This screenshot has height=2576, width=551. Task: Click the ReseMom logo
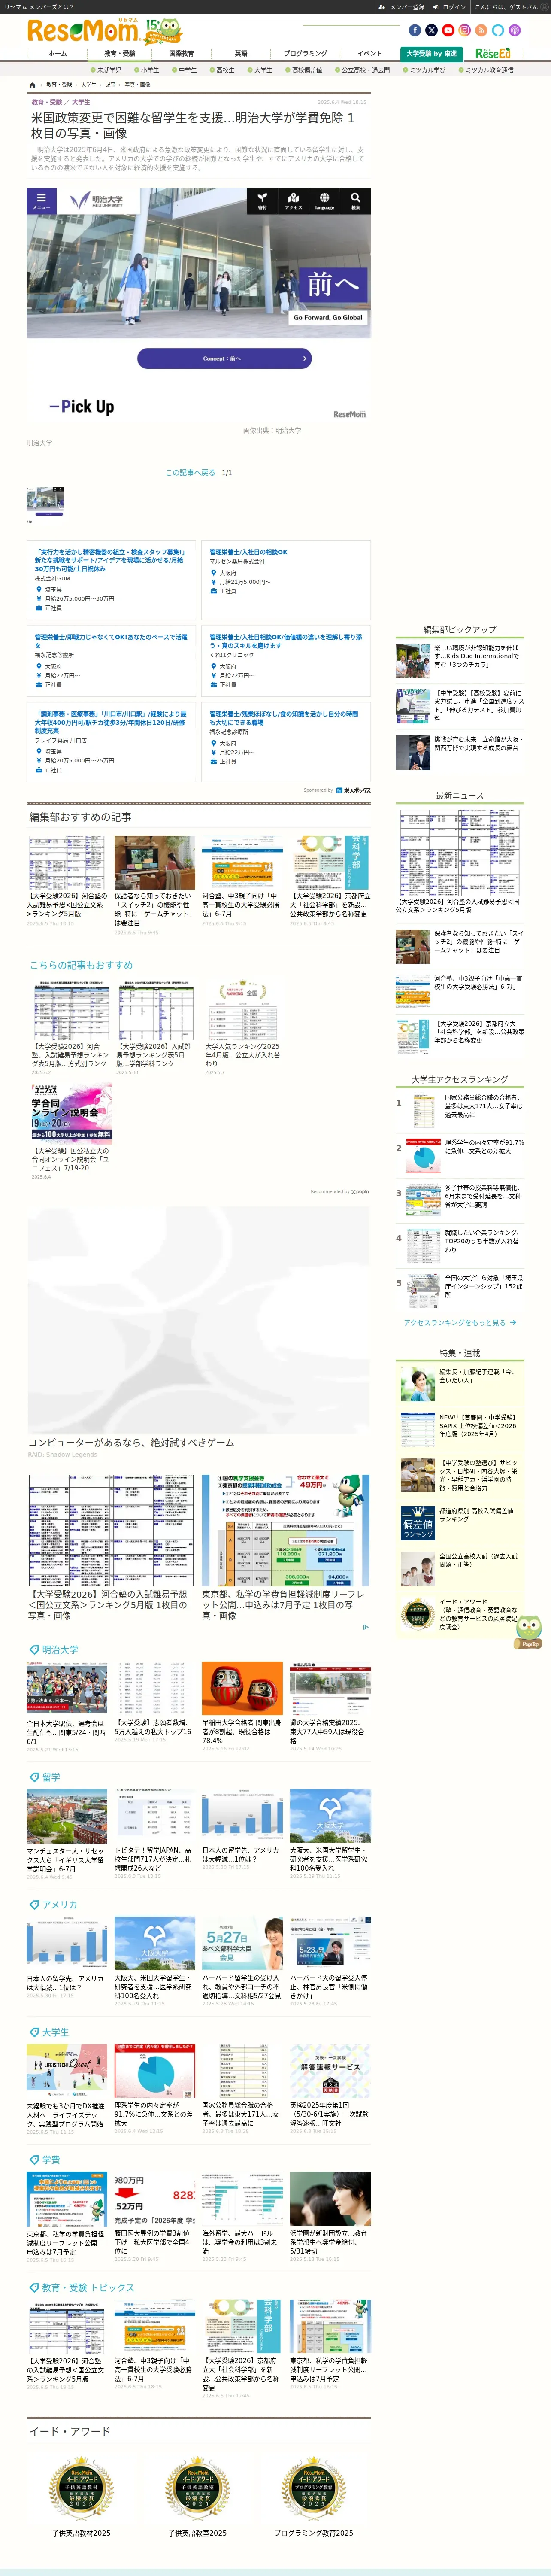[83, 31]
